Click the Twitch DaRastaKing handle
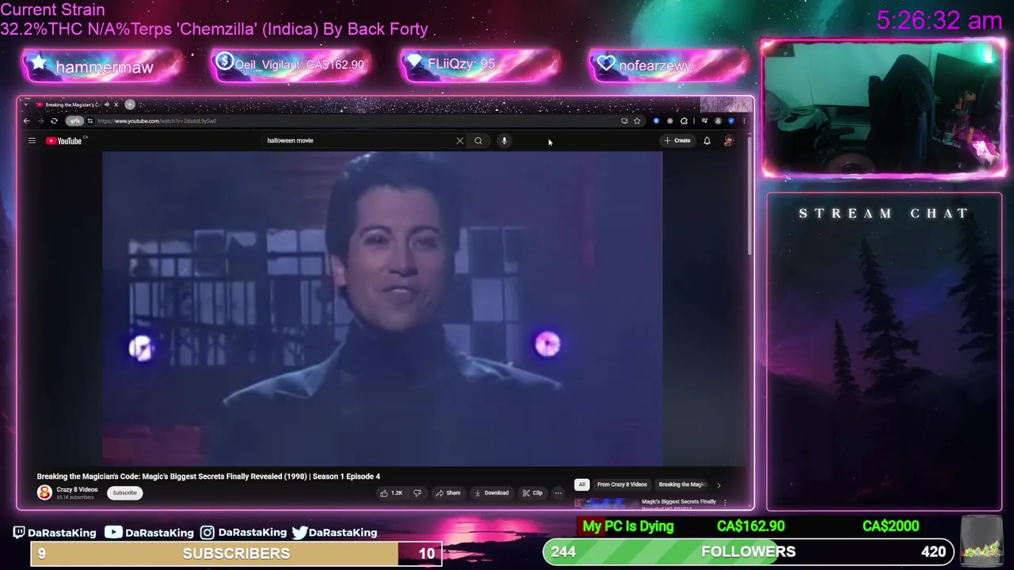 [55, 532]
